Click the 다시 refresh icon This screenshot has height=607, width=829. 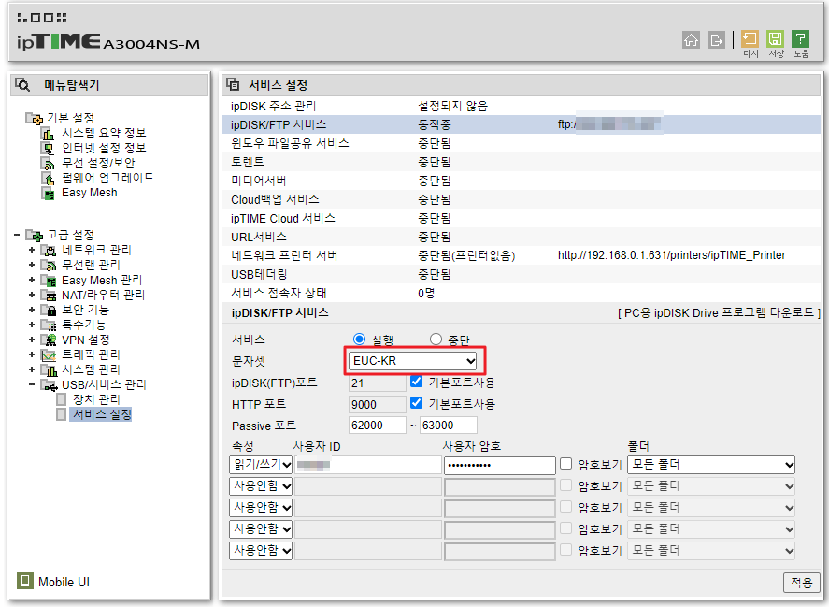(750, 38)
